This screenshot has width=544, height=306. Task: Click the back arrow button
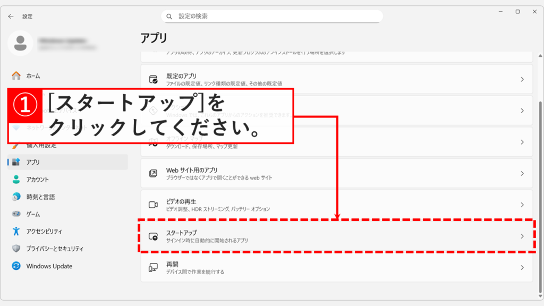(11, 16)
